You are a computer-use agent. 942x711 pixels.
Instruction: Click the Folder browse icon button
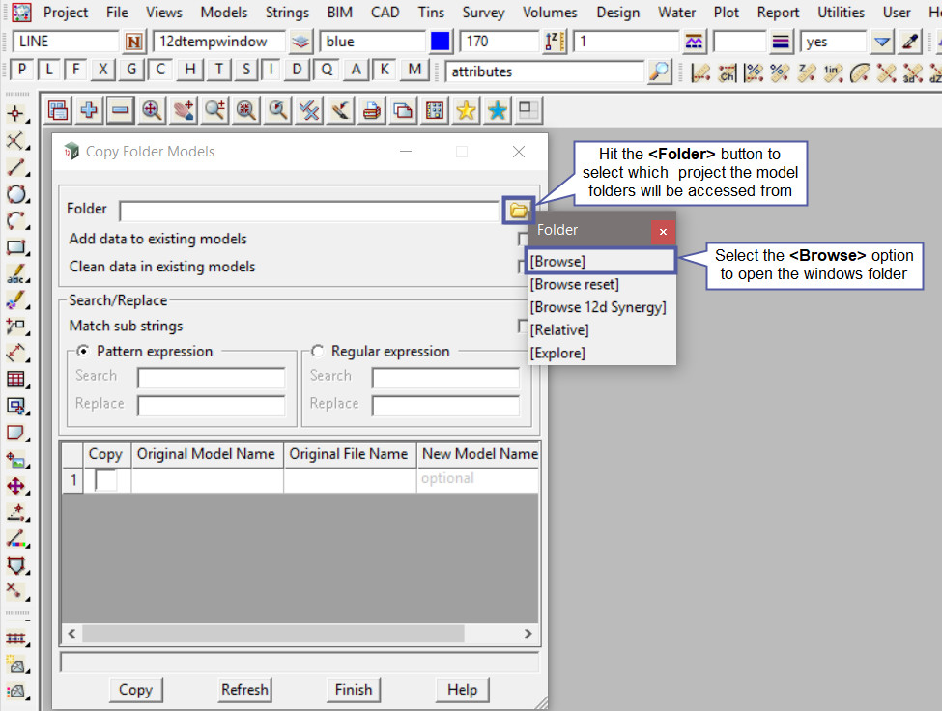tap(519, 210)
